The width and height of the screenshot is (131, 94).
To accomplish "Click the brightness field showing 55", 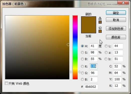I will (x=93, y=59).
